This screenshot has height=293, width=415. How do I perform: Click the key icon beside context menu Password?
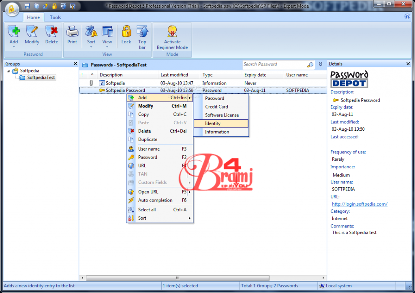tap(131, 157)
